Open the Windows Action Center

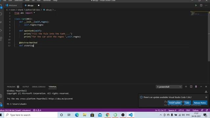(205, 115)
